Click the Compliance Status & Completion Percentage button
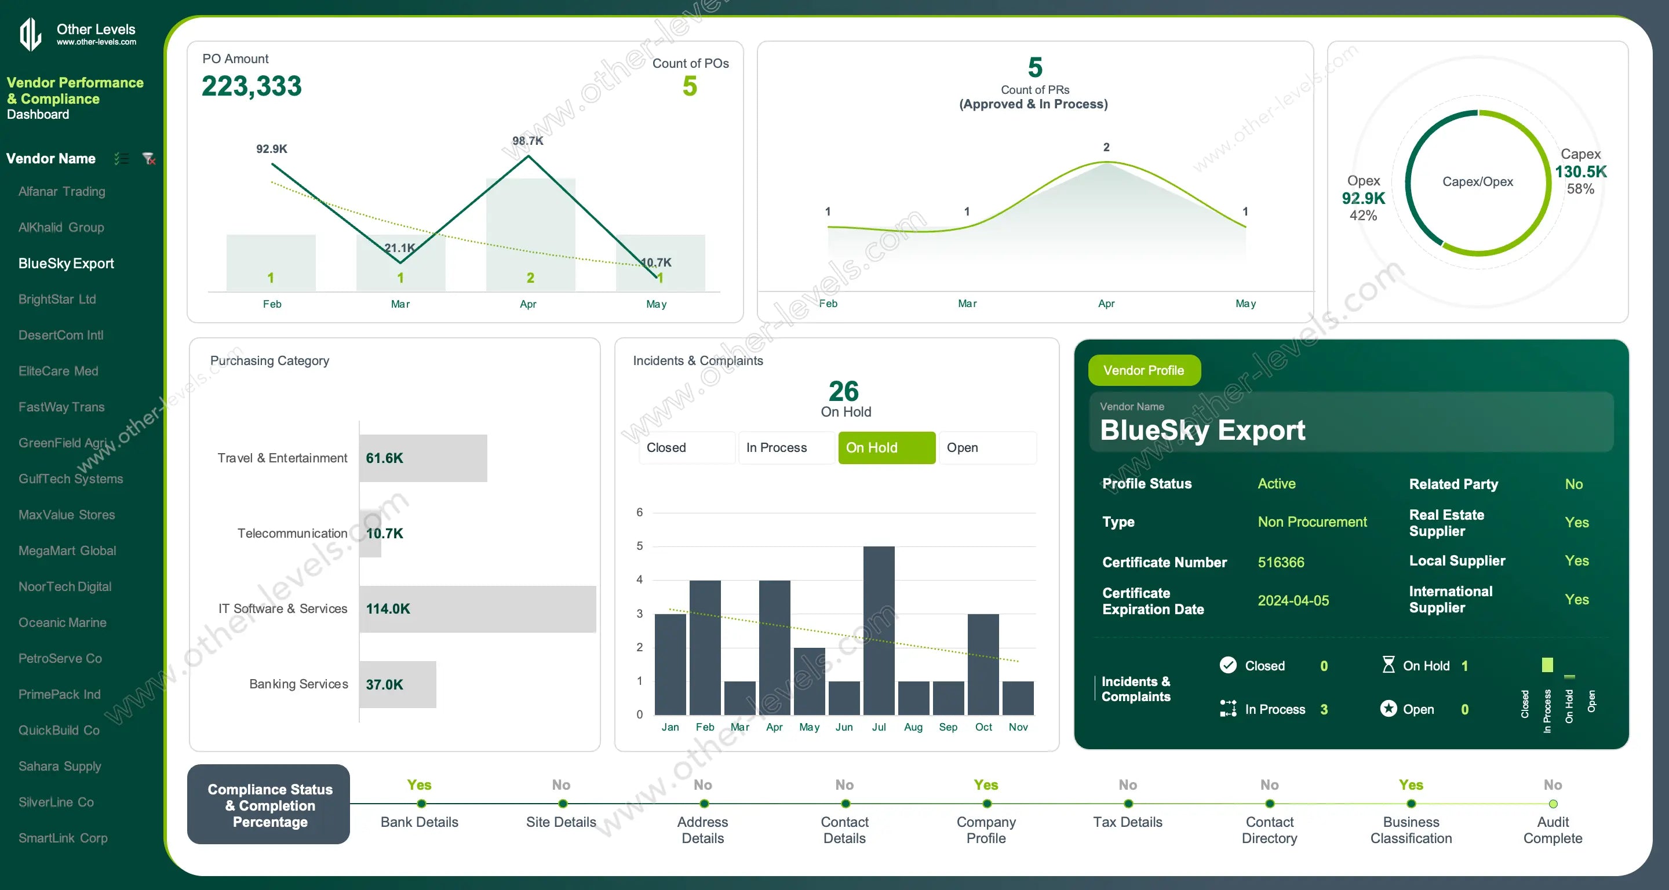This screenshot has width=1669, height=890. click(x=269, y=805)
